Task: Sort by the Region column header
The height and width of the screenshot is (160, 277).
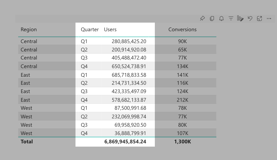Action: pyautogui.click(x=29, y=29)
